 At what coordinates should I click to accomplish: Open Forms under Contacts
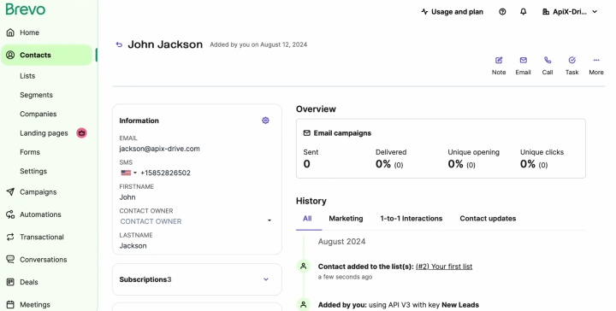click(x=30, y=152)
